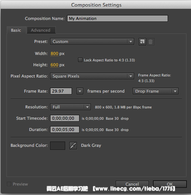Click the Cancel button
This screenshot has width=191, height=195.
point(132,184)
